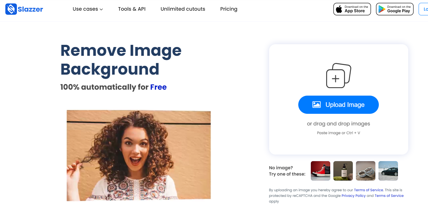Try the red sneaker sample image
Image resolution: width=428 pixels, height=216 pixels.
[321, 171]
